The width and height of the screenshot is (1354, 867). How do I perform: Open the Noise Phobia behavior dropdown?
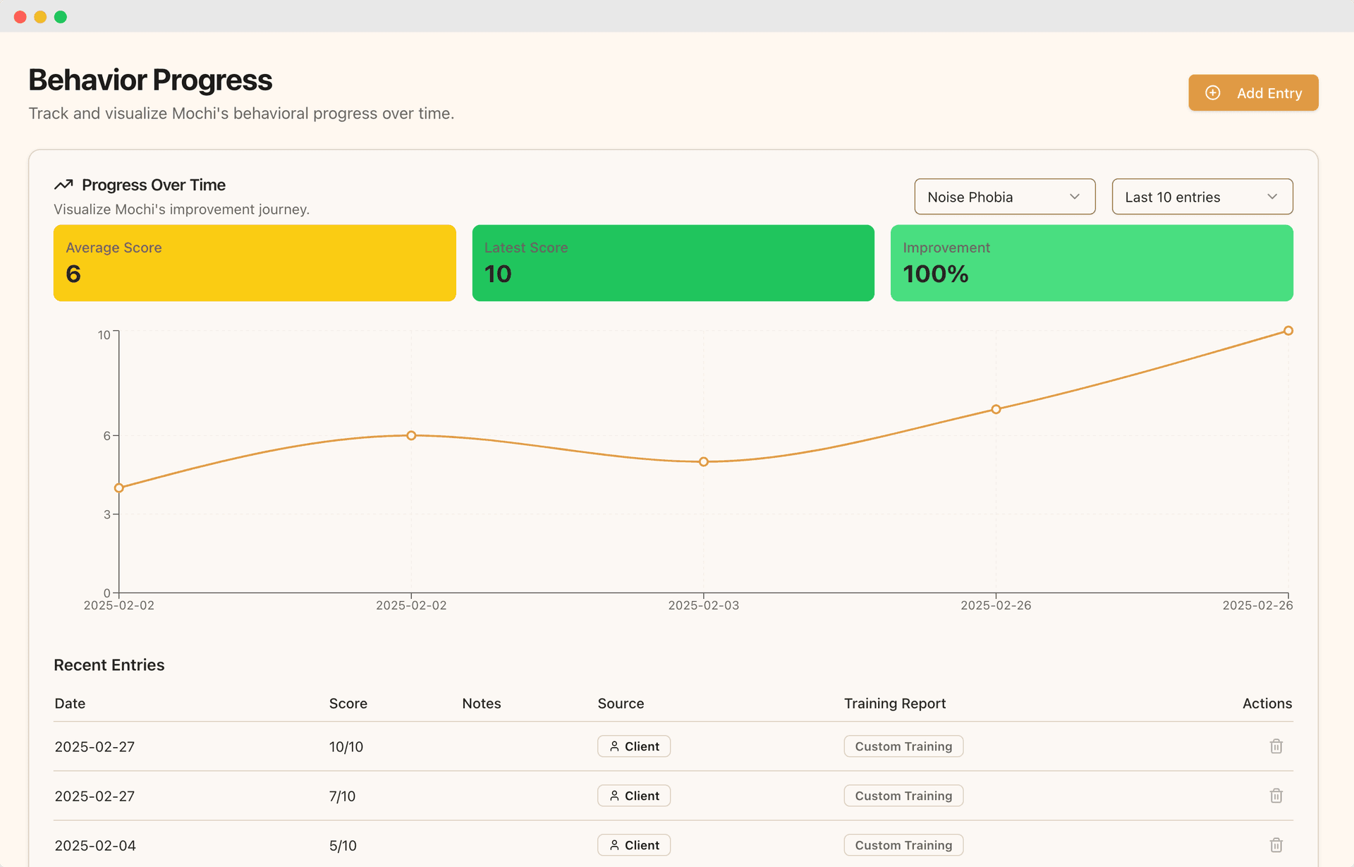(x=1004, y=197)
